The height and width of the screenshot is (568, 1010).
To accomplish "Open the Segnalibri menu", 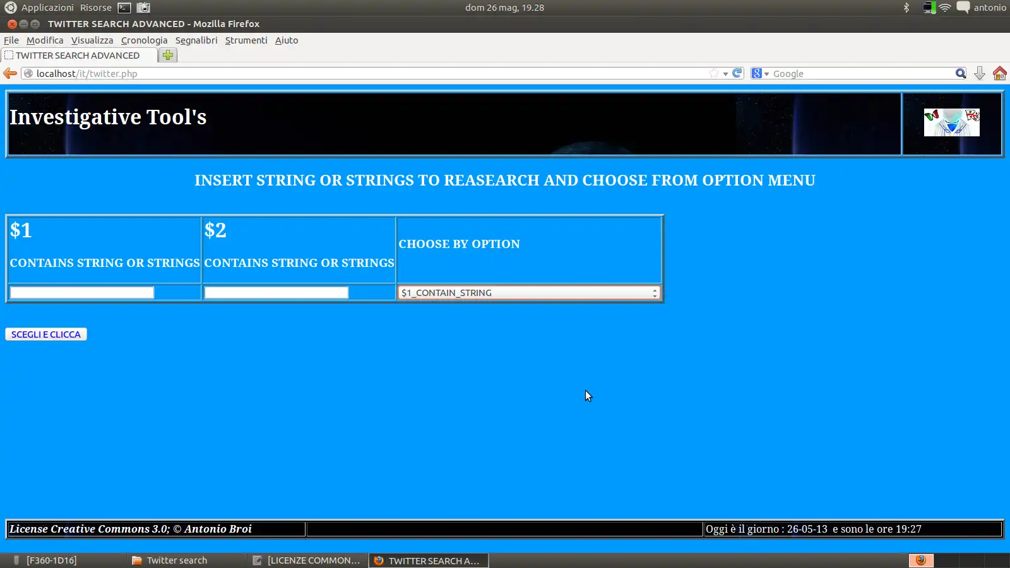I will [196, 40].
